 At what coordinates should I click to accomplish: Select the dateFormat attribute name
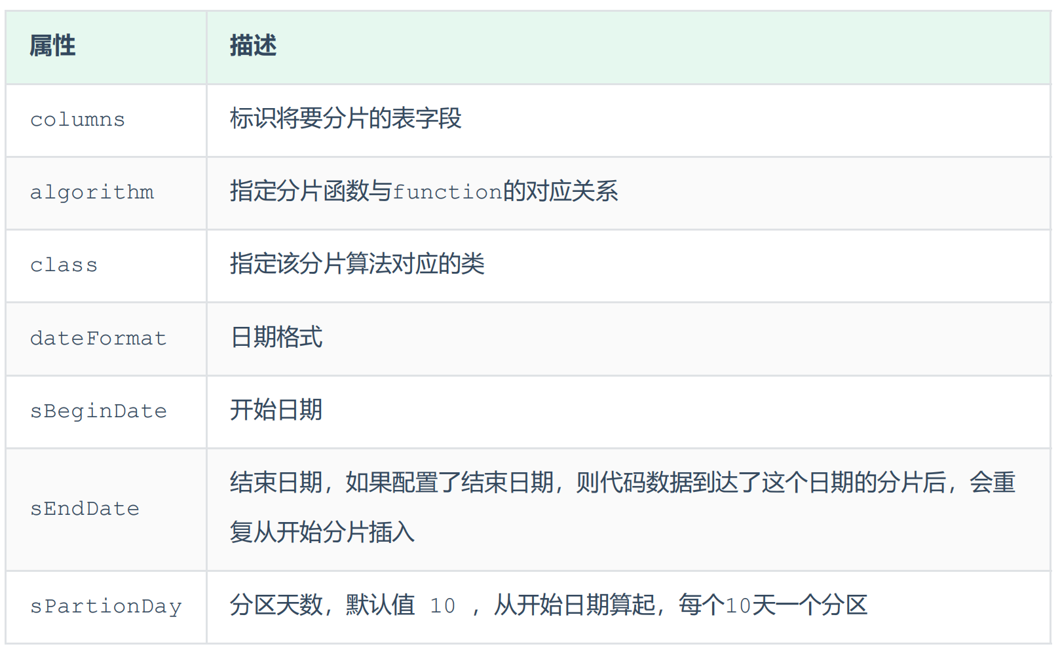pyautogui.click(x=98, y=339)
